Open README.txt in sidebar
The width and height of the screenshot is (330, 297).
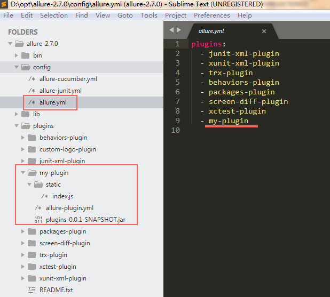point(56,290)
